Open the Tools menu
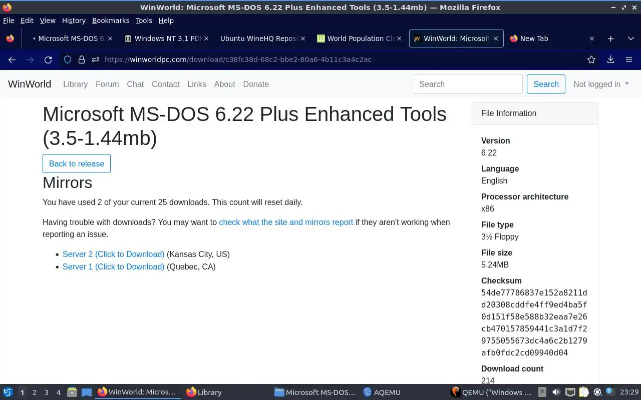 point(144,20)
